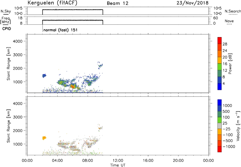
Task: Click the 'N.Sky' legend label
Action: 6,11
